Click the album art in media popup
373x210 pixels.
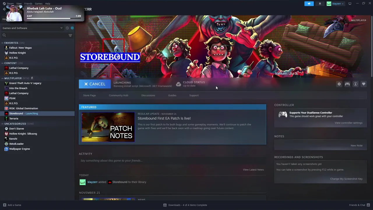coord(14,13)
